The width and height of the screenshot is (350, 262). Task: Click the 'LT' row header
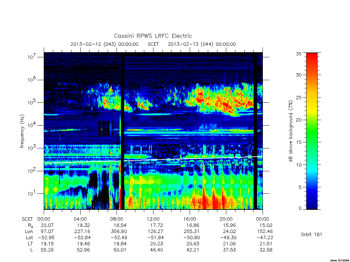[30, 244]
